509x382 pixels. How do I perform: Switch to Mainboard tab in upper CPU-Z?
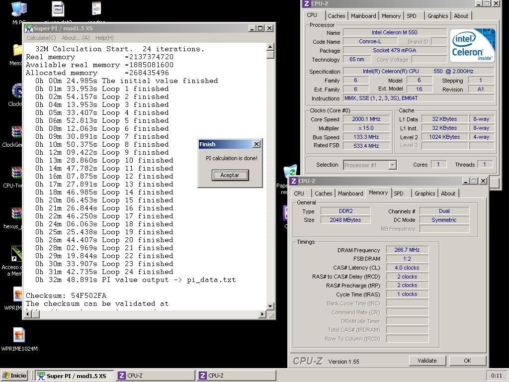pos(363,16)
